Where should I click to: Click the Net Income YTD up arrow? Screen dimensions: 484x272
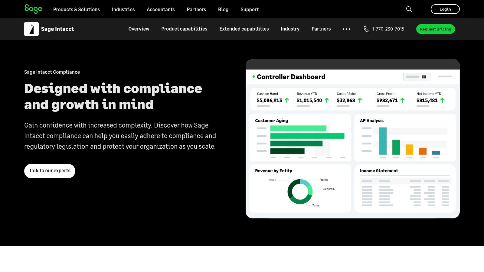click(x=442, y=100)
